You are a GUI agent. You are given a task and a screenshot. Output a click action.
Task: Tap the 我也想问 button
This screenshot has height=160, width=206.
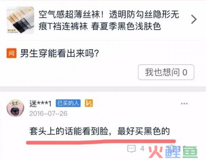[166, 72]
